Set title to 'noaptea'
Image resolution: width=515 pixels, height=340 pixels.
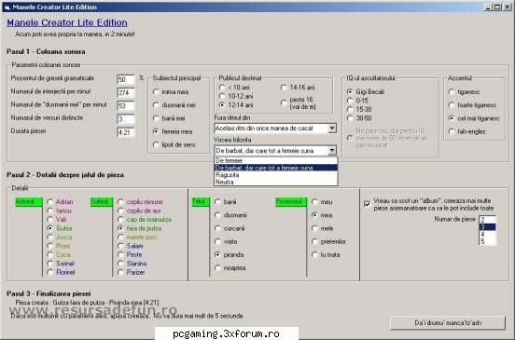(x=217, y=268)
